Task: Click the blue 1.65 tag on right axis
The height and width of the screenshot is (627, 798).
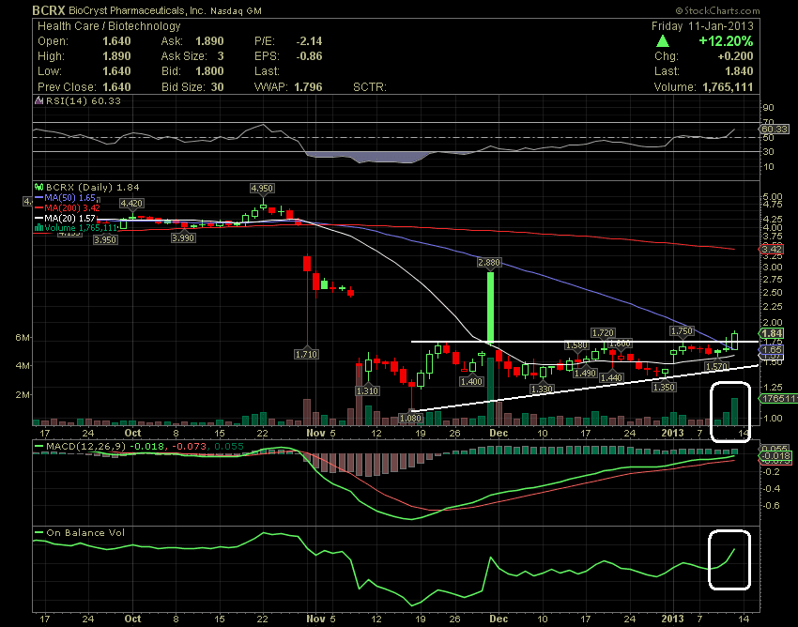Action: (772, 349)
